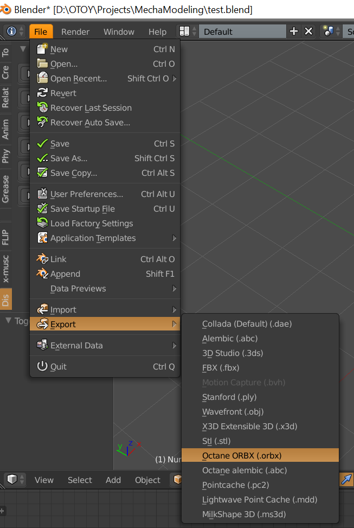Click the External Data icon

click(x=42, y=345)
